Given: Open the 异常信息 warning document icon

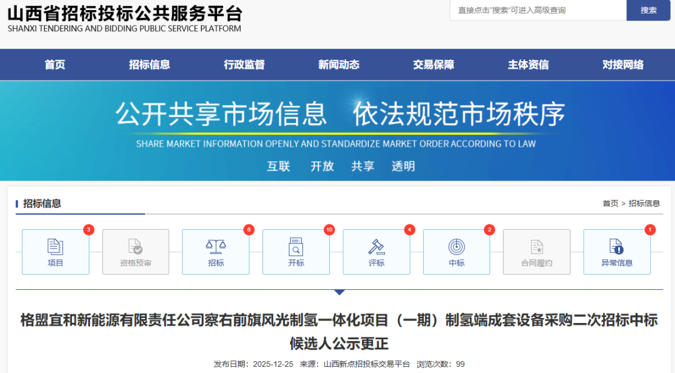Looking at the screenshot, I should [616, 247].
